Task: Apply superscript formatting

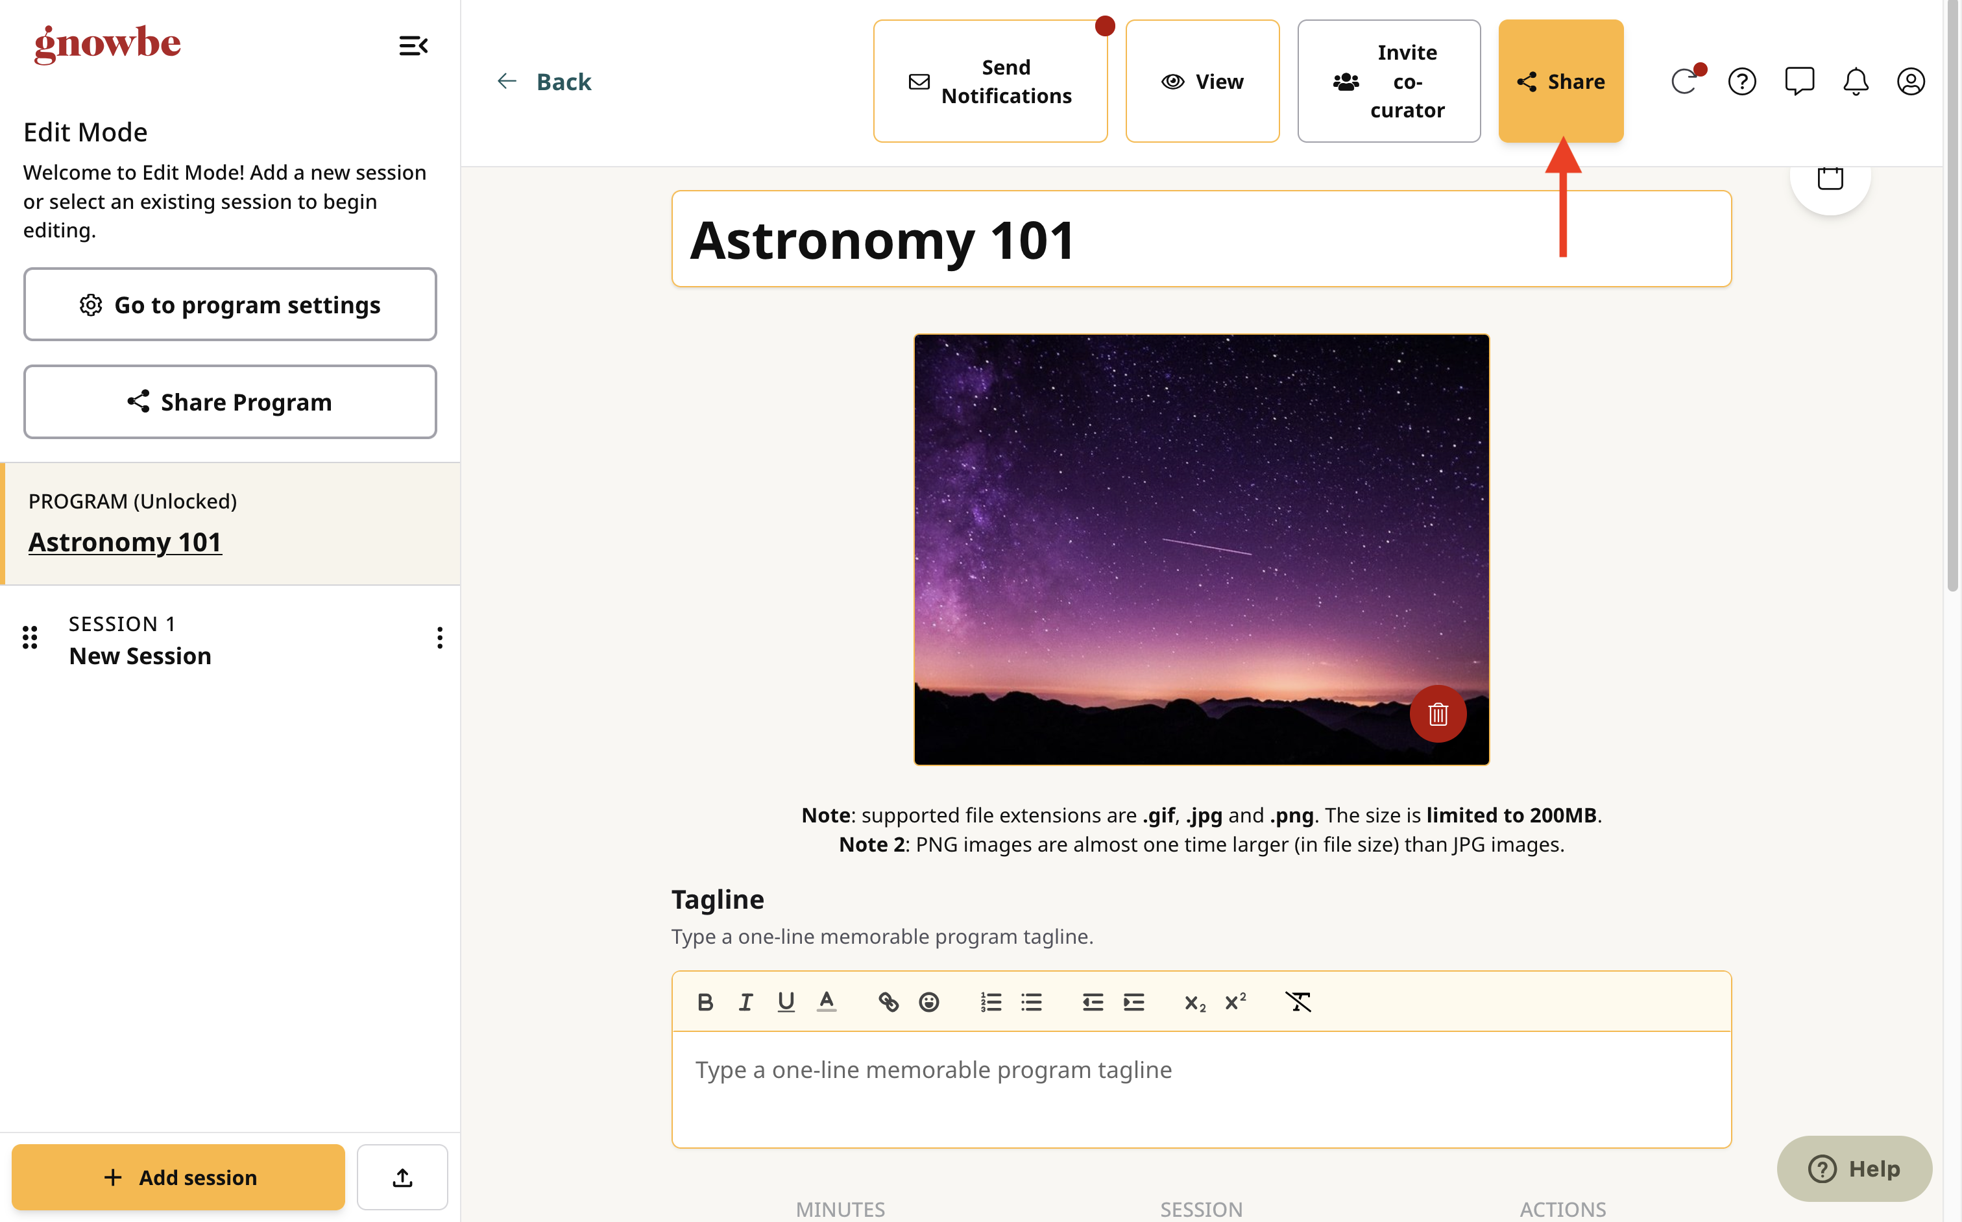Action: (1236, 1002)
